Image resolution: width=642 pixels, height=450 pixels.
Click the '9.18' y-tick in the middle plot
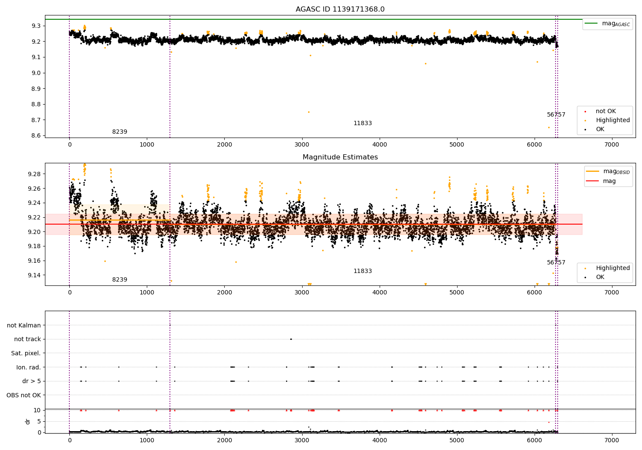(34, 246)
